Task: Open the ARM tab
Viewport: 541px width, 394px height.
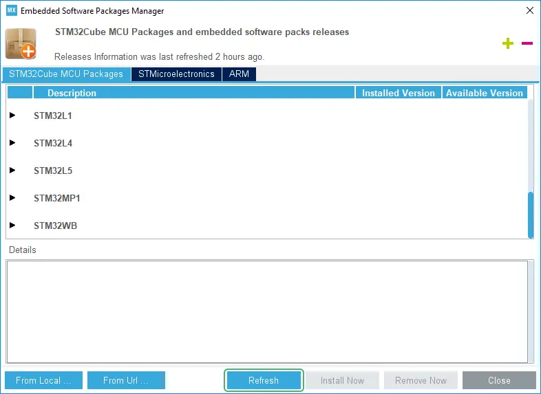Action: pos(239,74)
